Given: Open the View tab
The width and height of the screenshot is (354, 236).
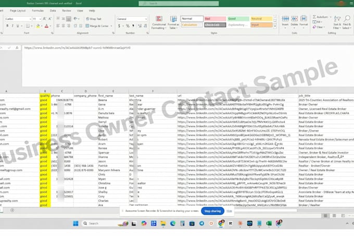Looking at the screenshot, I should pos(80,10).
